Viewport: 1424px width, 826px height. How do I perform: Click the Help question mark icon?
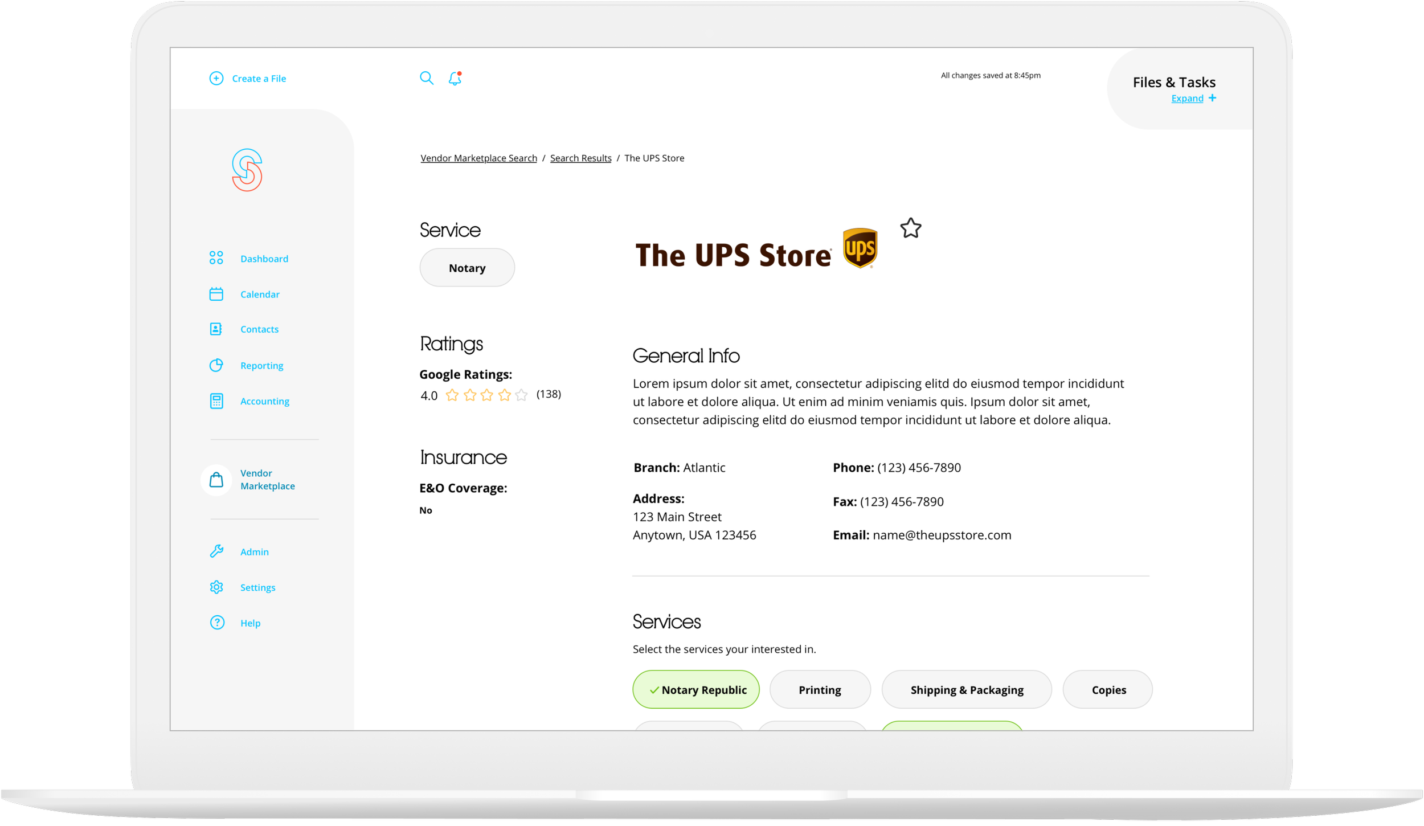point(217,623)
